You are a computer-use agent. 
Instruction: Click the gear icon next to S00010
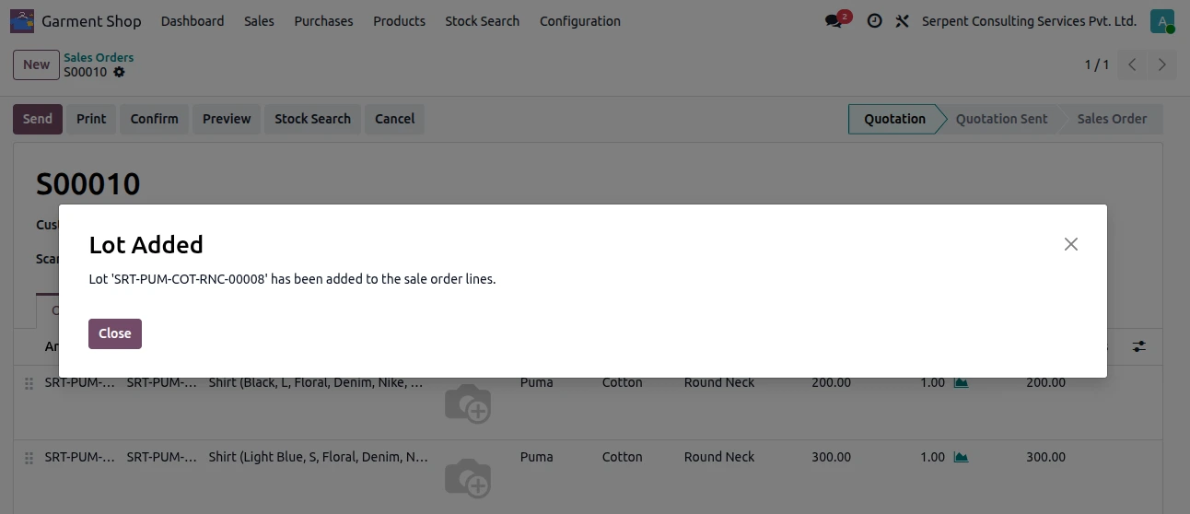coord(119,72)
